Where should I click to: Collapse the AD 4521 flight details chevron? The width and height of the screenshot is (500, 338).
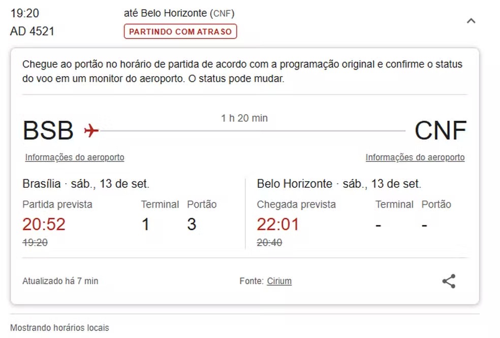click(x=471, y=21)
